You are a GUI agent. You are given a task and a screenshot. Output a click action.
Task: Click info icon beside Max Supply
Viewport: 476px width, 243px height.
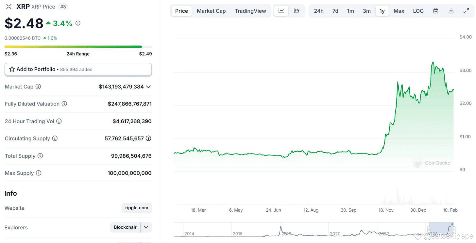point(39,173)
